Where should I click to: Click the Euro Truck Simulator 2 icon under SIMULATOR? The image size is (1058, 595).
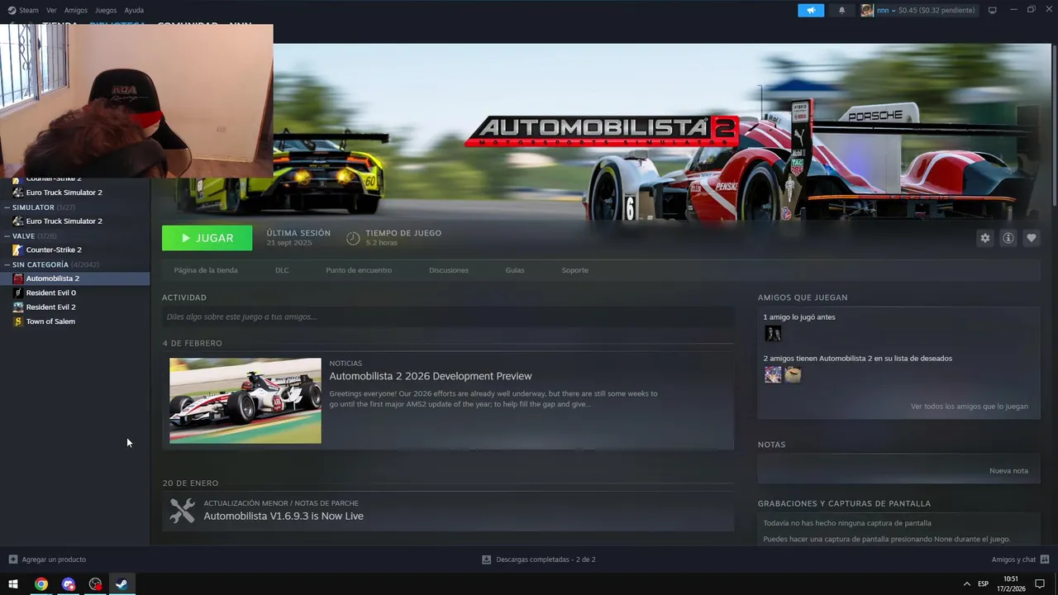point(18,221)
